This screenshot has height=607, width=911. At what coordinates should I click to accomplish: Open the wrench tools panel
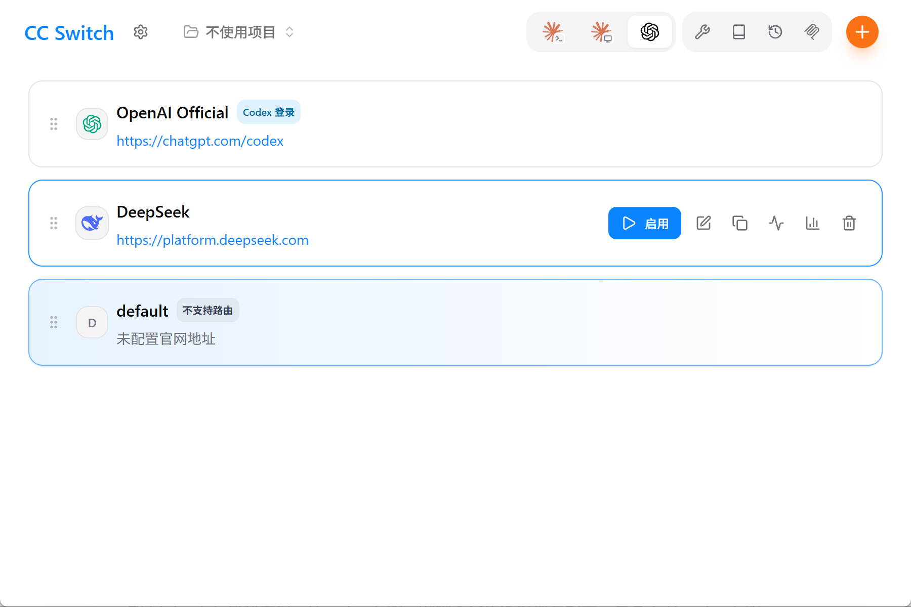pos(702,32)
